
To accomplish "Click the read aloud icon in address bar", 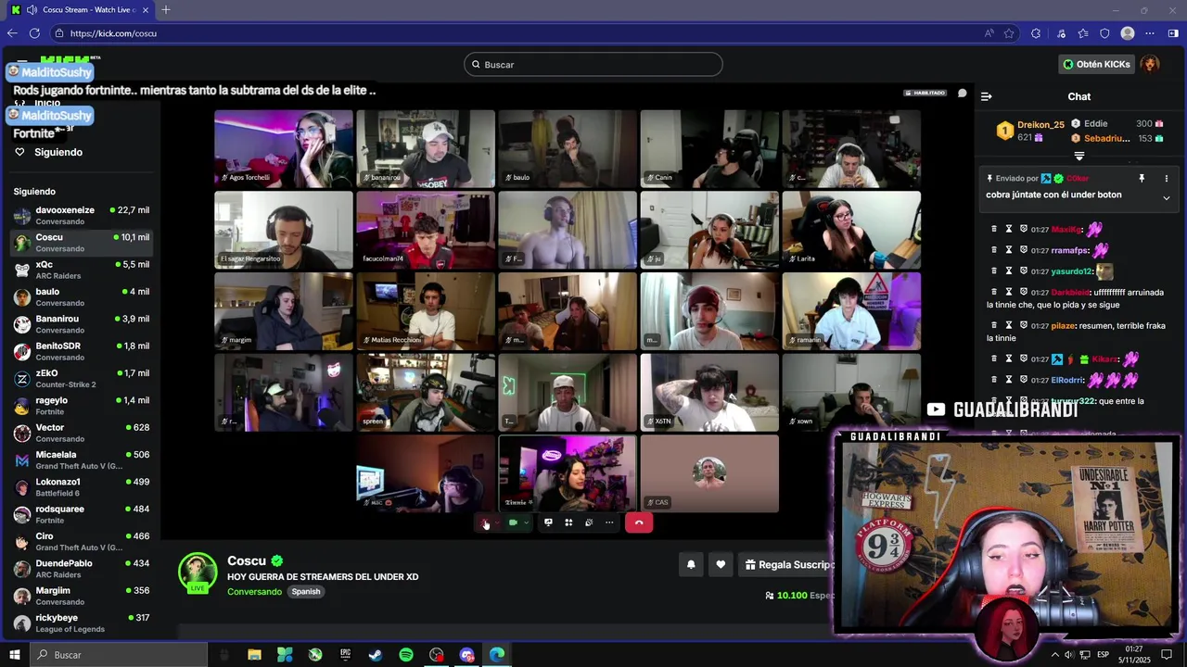I will point(988,33).
